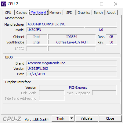
Task: Open the Bench tab
Action: (x=98, y=13)
